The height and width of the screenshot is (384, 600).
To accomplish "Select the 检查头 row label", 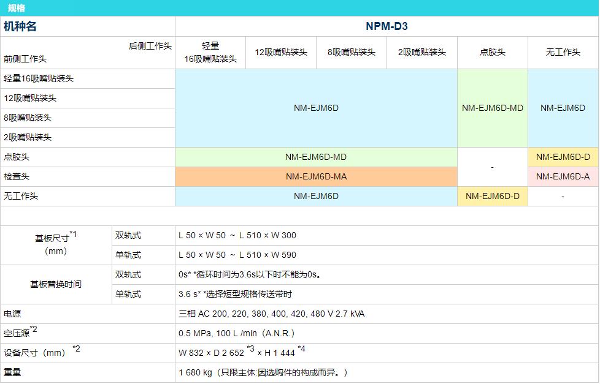I will click(x=17, y=176).
